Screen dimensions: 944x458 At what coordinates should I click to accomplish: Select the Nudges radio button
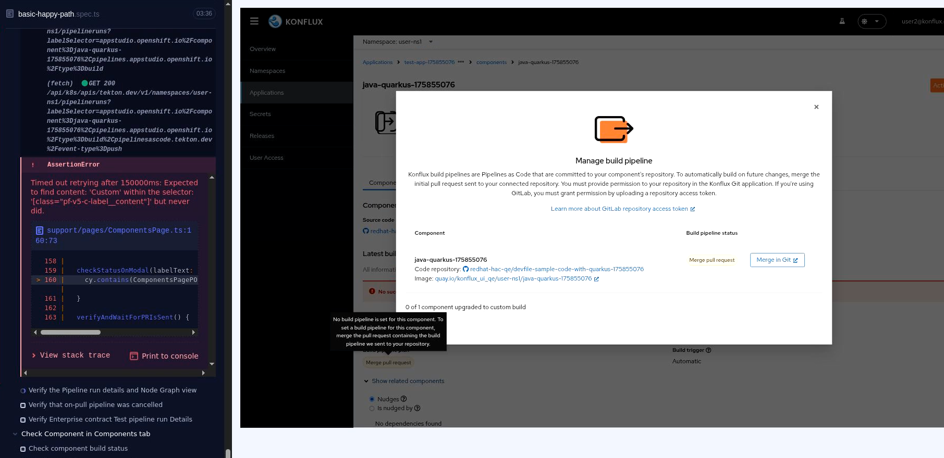point(372,399)
